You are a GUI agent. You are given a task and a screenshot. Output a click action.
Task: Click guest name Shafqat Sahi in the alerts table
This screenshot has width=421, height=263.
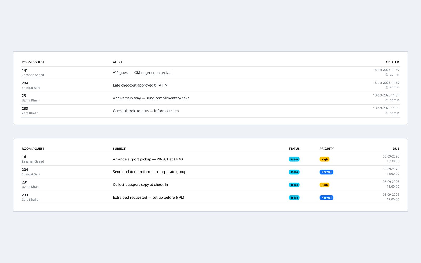click(31, 88)
